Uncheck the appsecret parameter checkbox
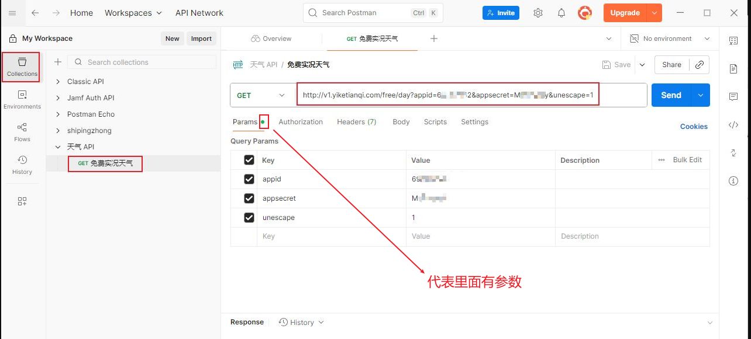Viewport: 751px width, 339px height. (x=249, y=198)
